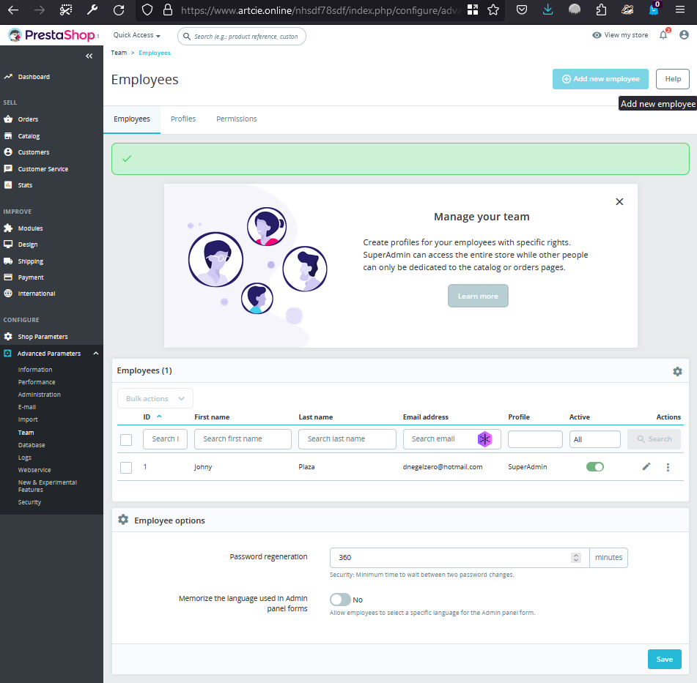Switch to the Permissions tab

pos(236,119)
